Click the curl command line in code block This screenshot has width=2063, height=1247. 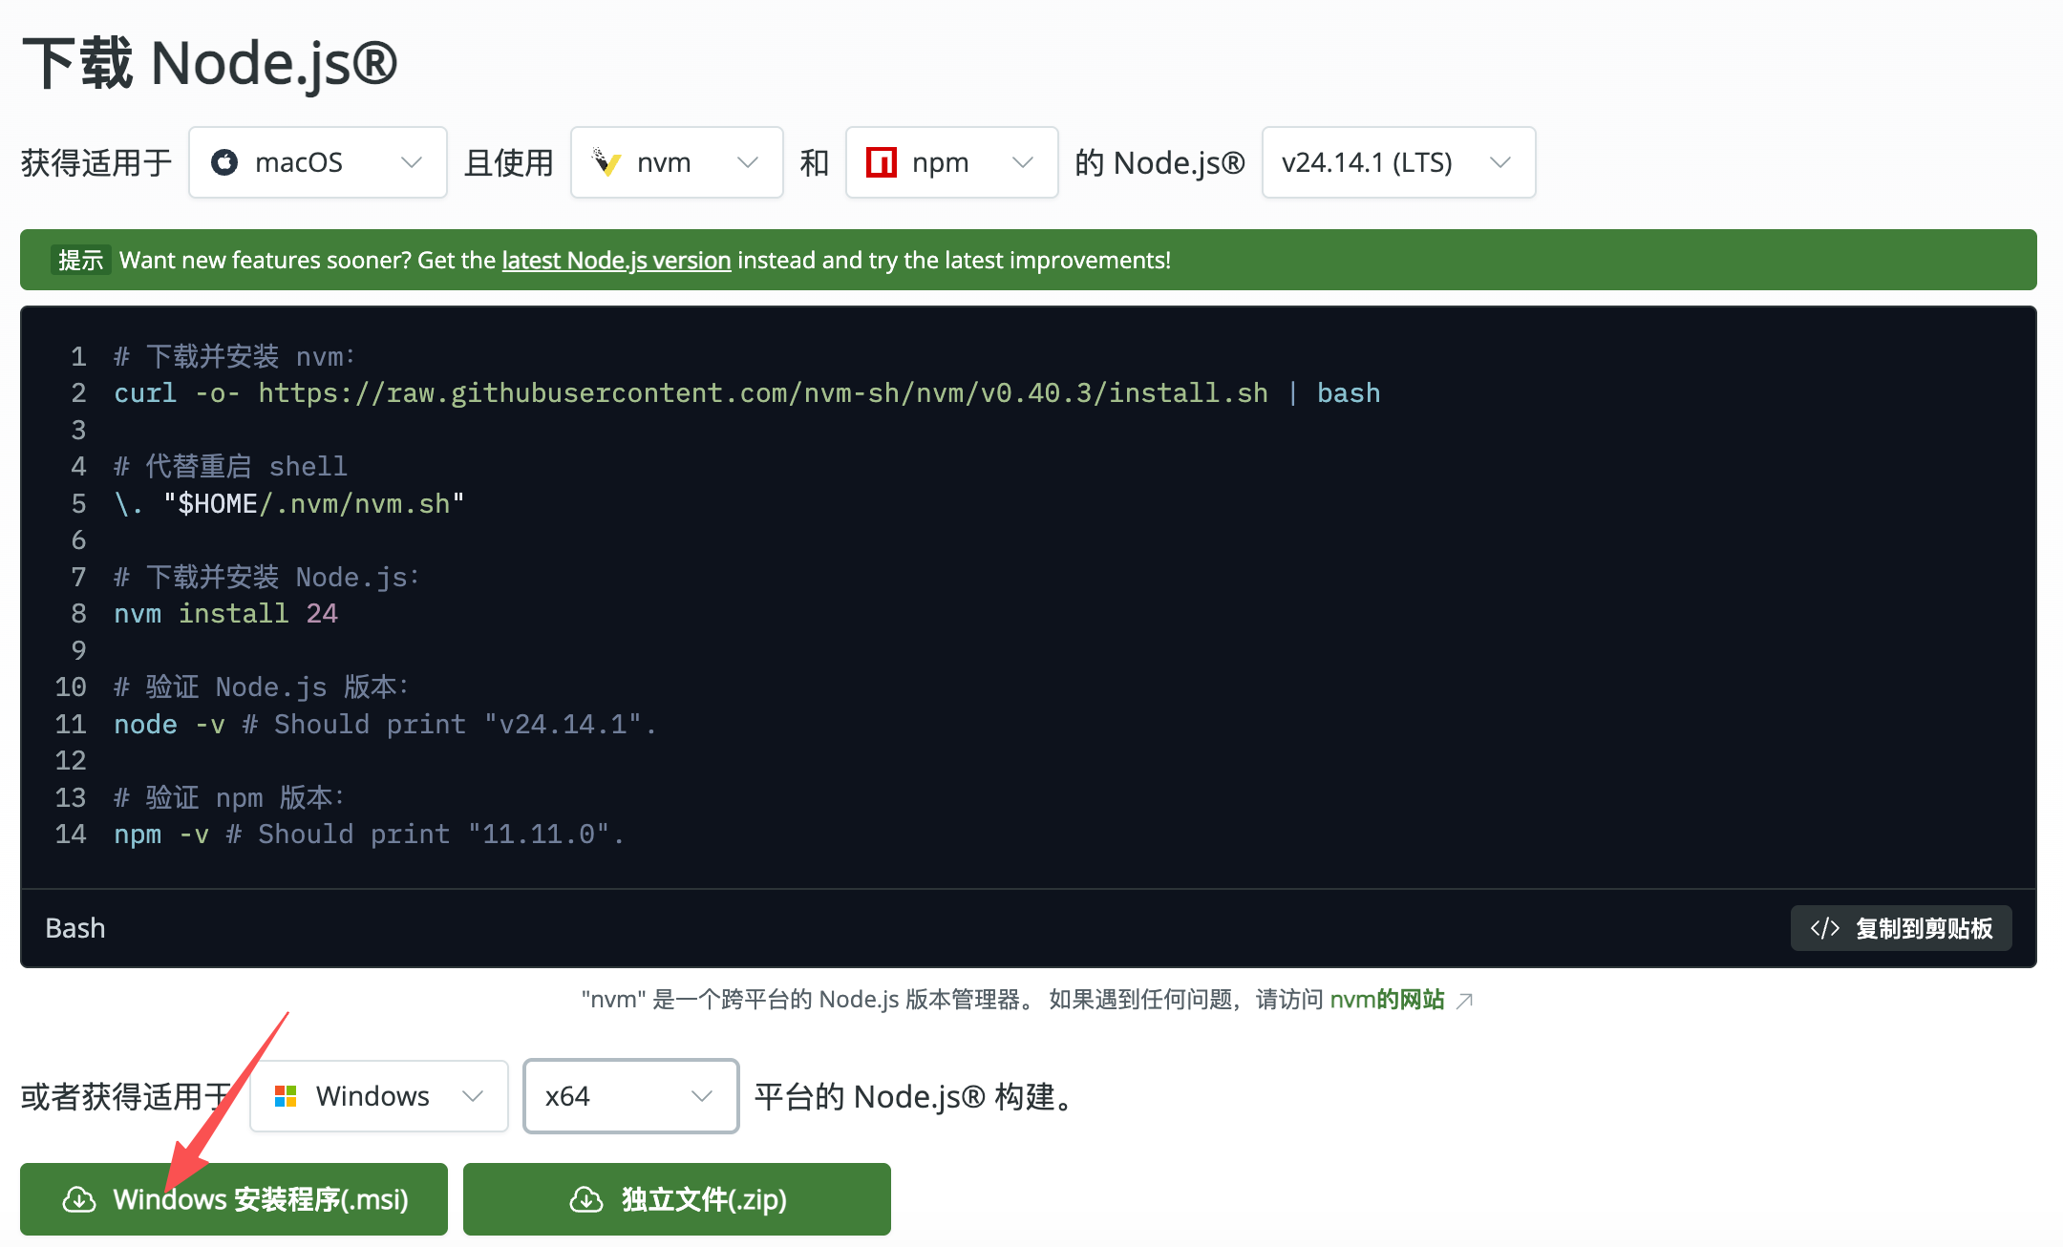pos(745,393)
